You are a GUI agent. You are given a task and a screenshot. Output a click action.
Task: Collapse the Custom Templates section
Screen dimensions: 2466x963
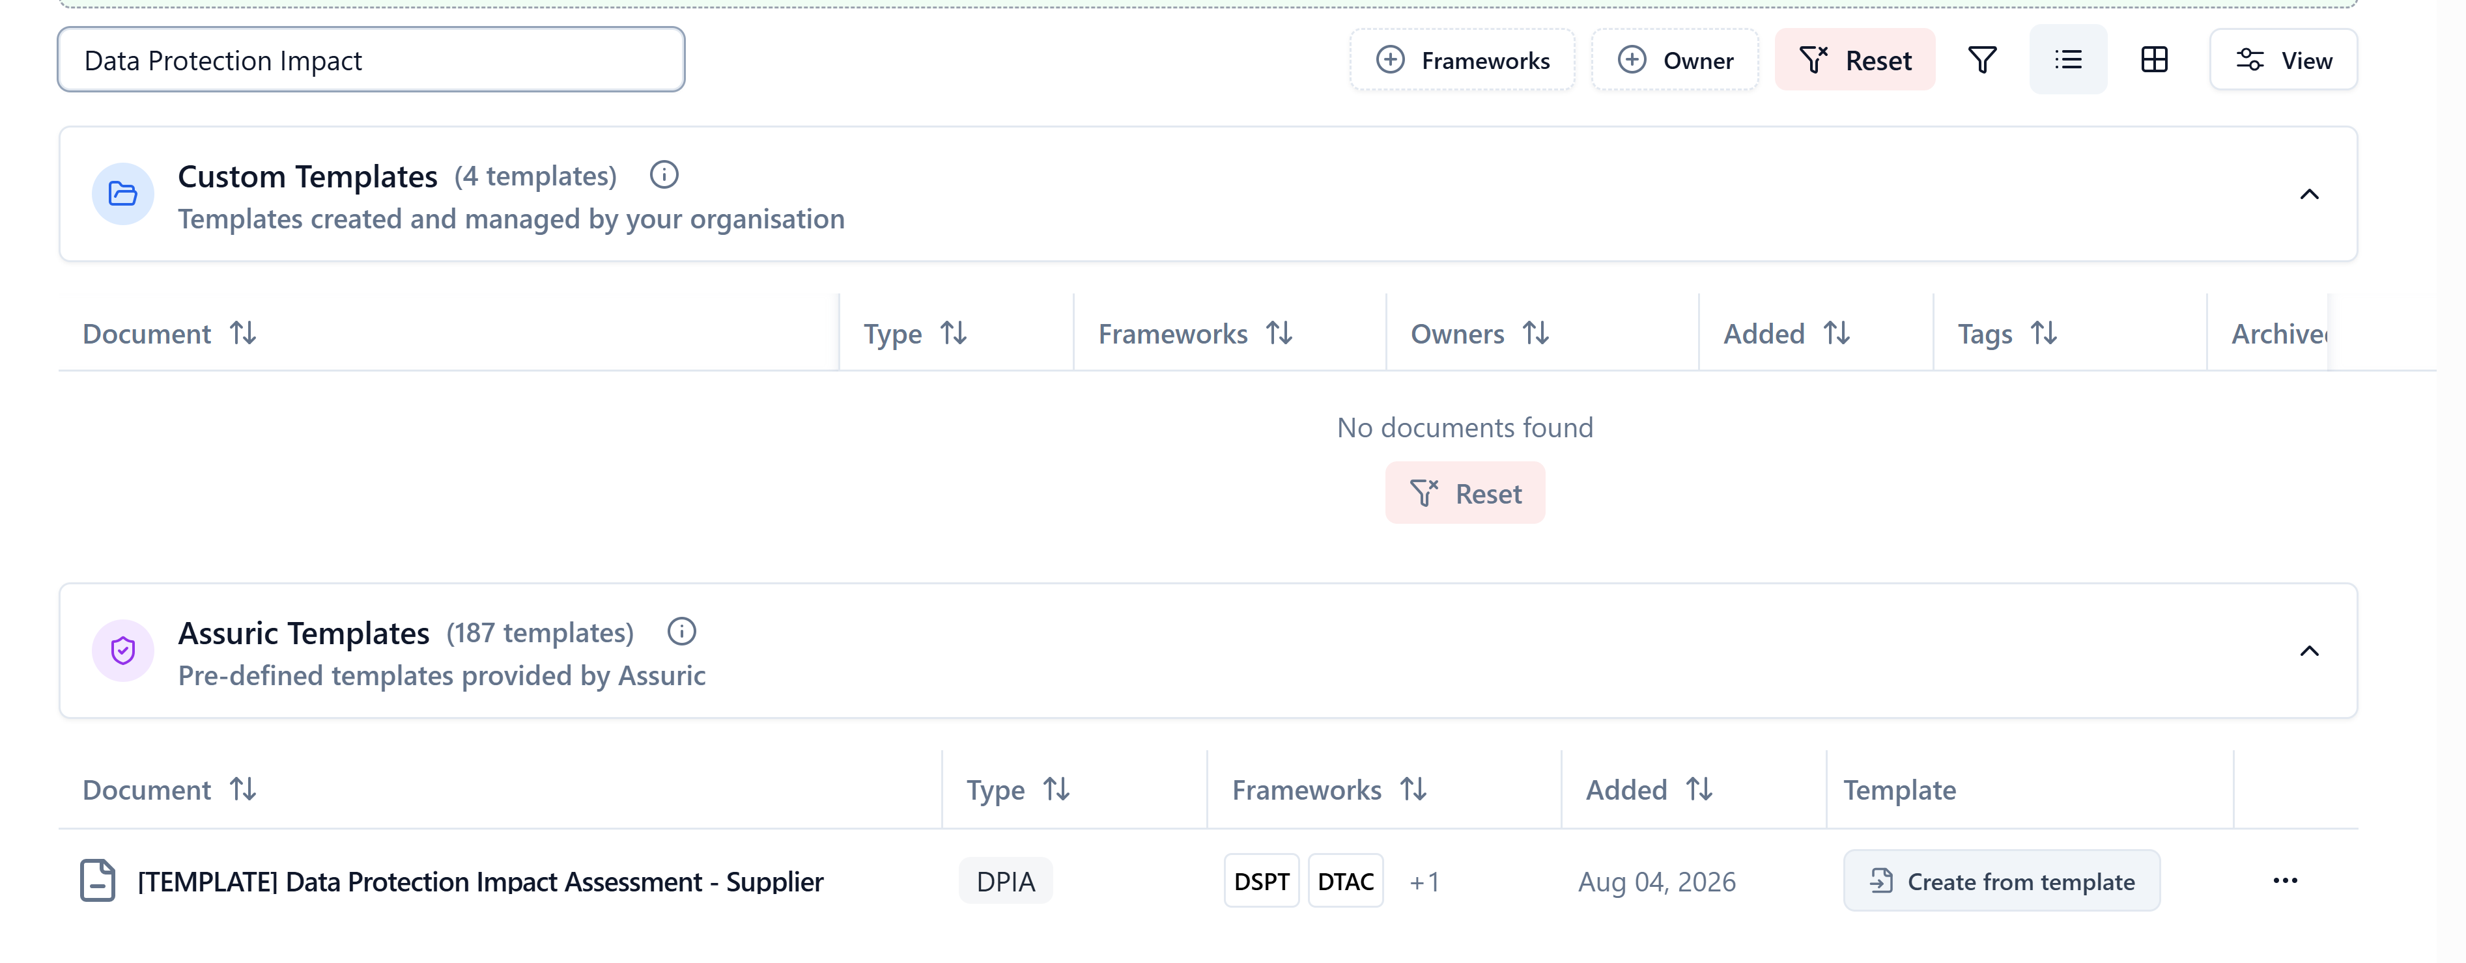2309,194
